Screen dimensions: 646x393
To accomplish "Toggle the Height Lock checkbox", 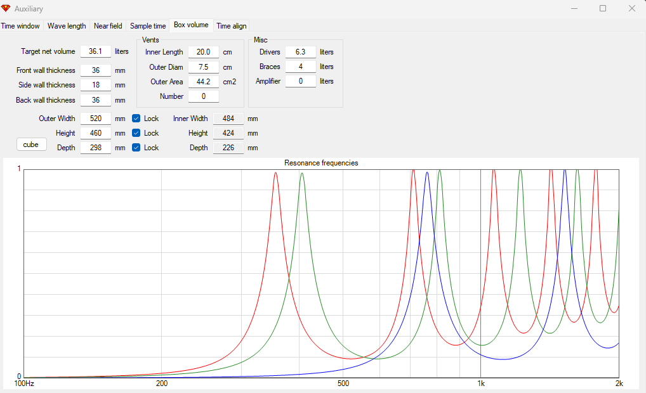I will (136, 133).
